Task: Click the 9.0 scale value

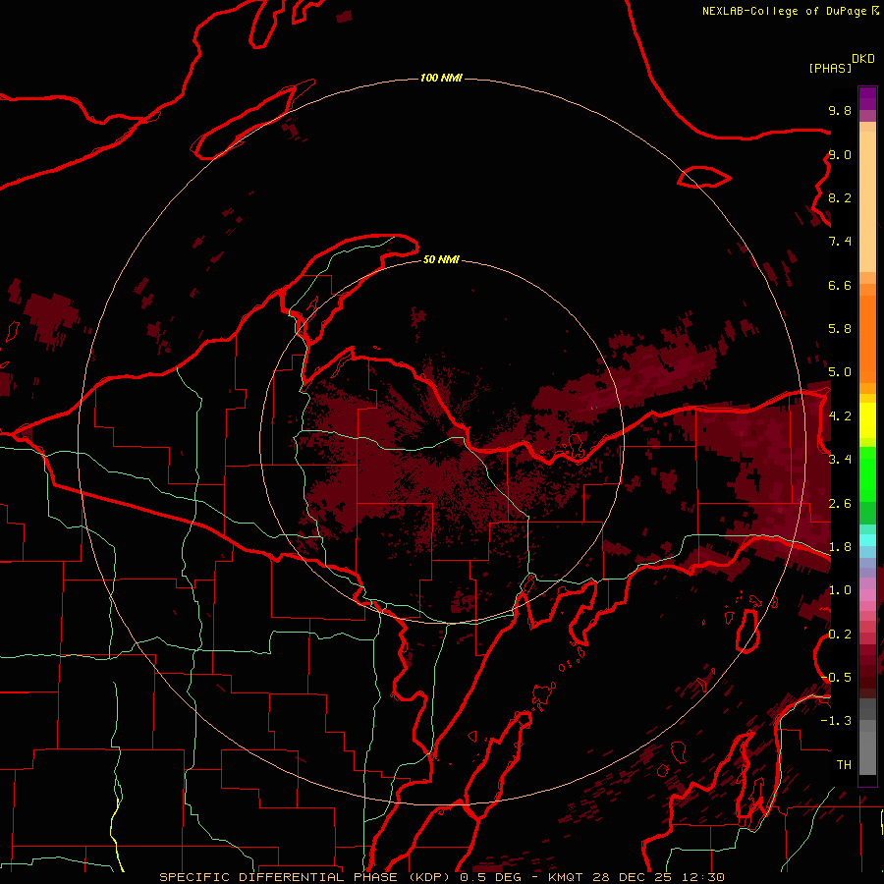Action: pos(840,154)
